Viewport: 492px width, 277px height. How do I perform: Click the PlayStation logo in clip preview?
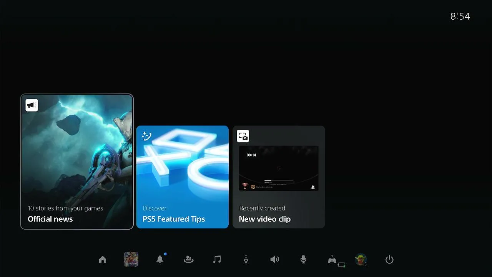[313, 187]
